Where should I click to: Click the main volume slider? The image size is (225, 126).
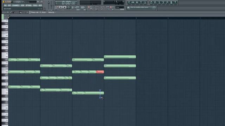pos(49,5)
